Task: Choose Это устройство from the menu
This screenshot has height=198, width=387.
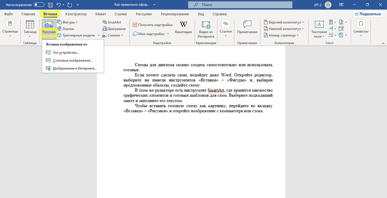Action: tap(66, 52)
